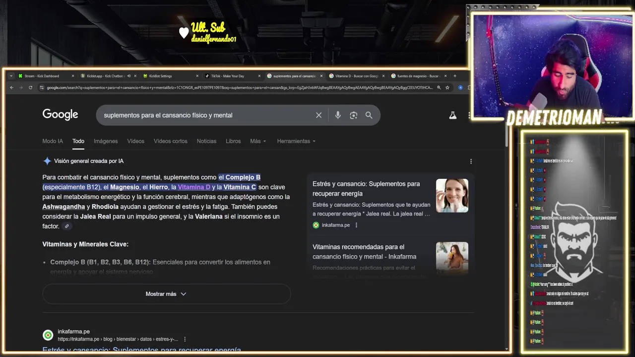
Task: Show Imágenes results
Action: tap(106, 141)
